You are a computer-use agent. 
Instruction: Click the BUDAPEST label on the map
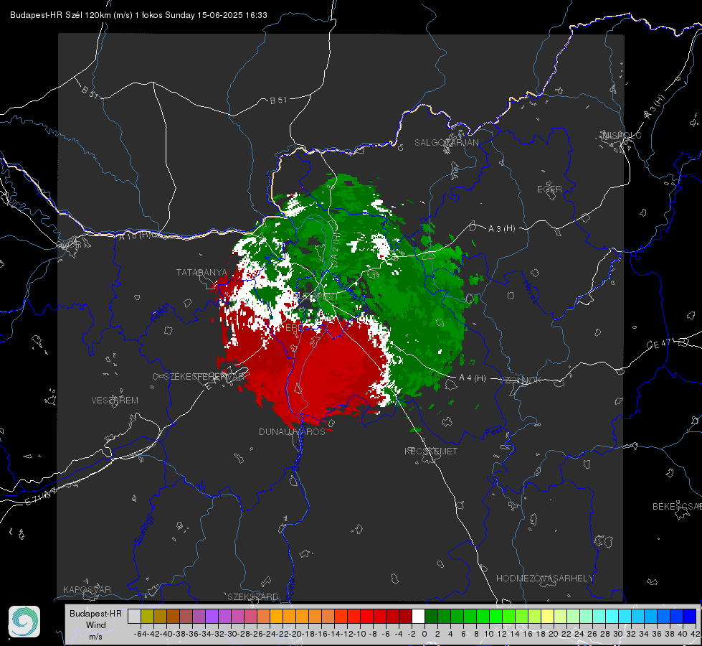(x=316, y=296)
